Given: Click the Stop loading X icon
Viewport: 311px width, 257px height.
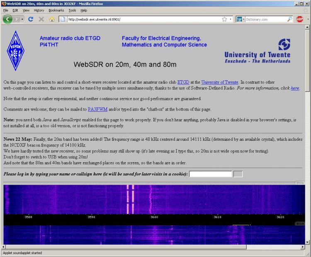Looking at the screenshot, I should coord(41,19).
